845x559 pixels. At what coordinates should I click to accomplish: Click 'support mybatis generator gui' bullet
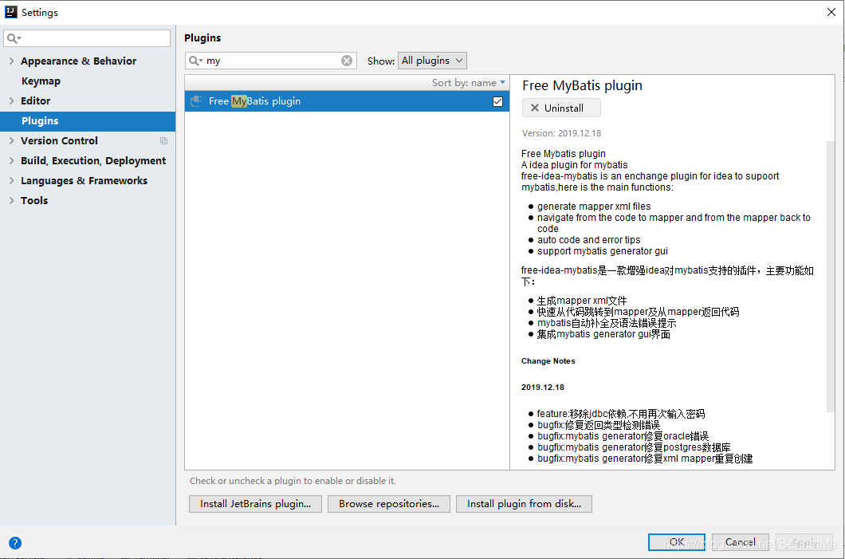coord(603,251)
